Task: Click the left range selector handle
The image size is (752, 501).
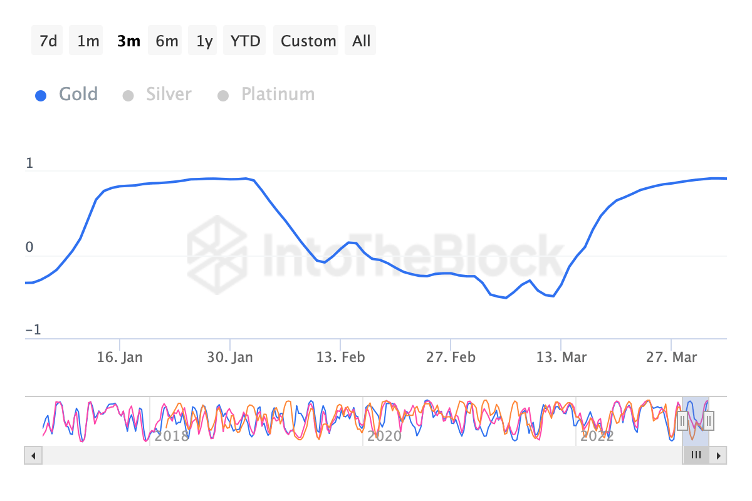Action: (682, 421)
